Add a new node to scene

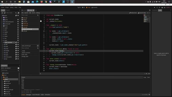(x=2, y=13)
